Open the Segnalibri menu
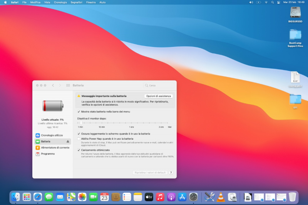The height and width of the screenshot is (205, 308). tap(77, 2)
